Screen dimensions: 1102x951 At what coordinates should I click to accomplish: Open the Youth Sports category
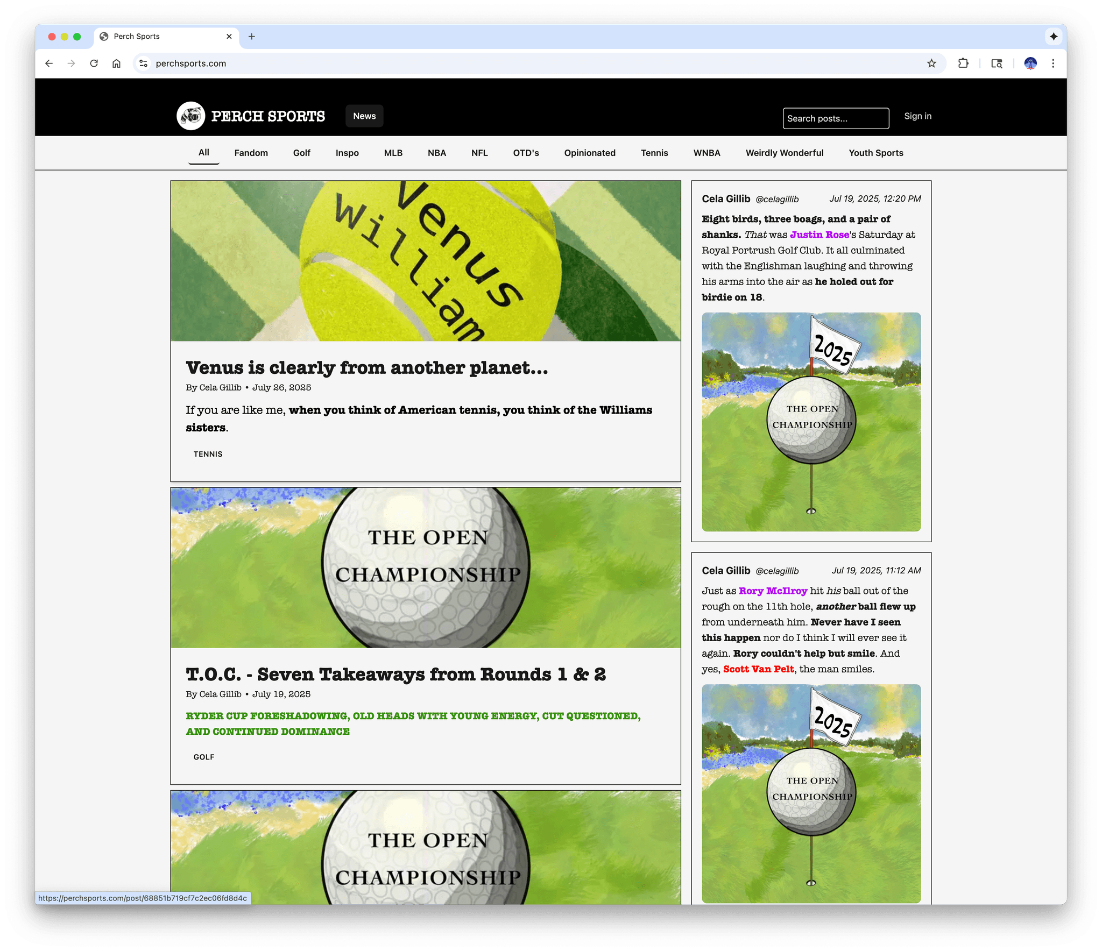(875, 153)
